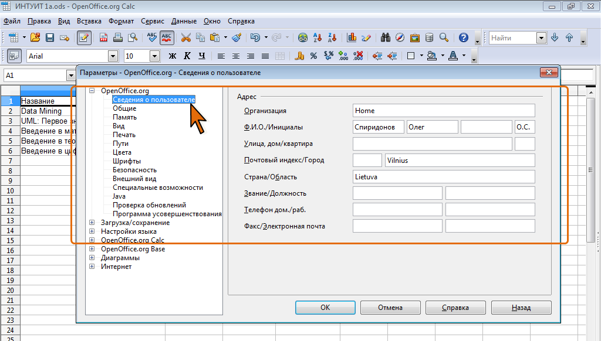Cut selection with the scissors icon
Screen dimensions: 601x341
pyautogui.click(x=186, y=37)
